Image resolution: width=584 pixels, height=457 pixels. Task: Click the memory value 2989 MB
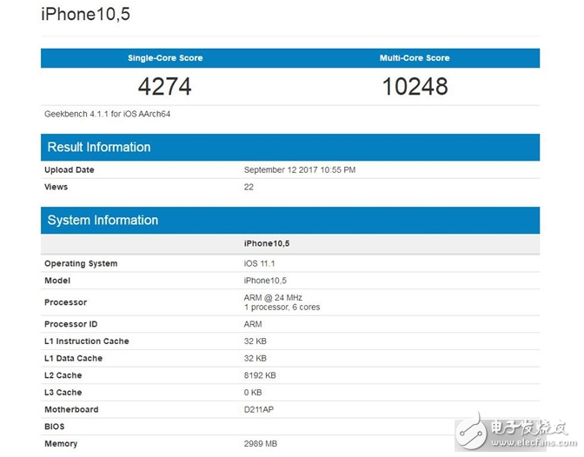[262, 444]
